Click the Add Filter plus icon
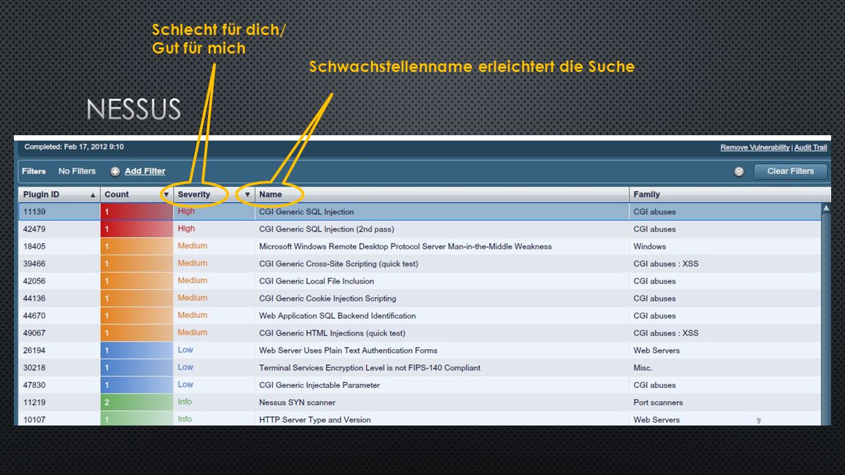 pyautogui.click(x=116, y=172)
